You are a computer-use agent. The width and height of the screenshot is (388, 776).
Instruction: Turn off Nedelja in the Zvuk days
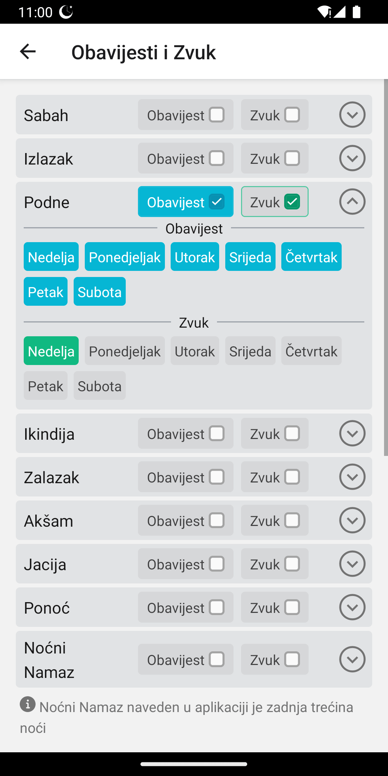click(51, 351)
